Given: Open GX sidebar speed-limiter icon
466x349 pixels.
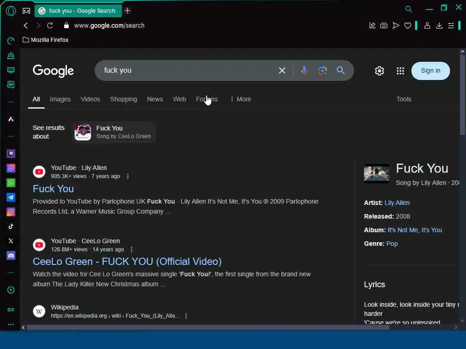Looking at the screenshot, I should pyautogui.click(x=11, y=40).
